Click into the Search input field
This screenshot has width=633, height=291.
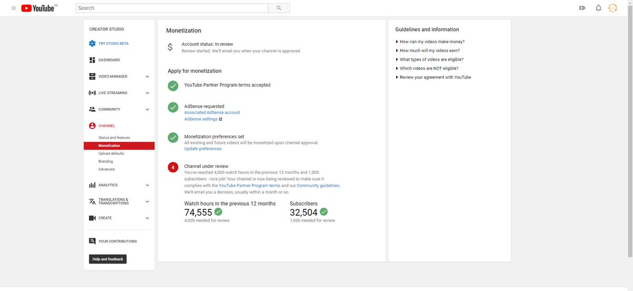tap(172, 8)
